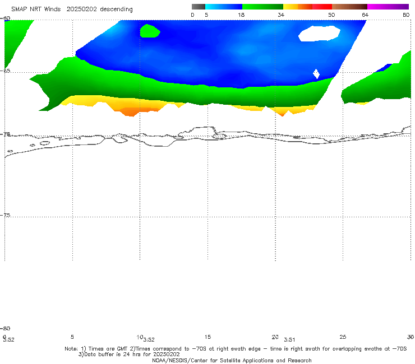Screen dimensions: 415x364
Task: Click the longitude axis label '30'
Action: (411, 337)
